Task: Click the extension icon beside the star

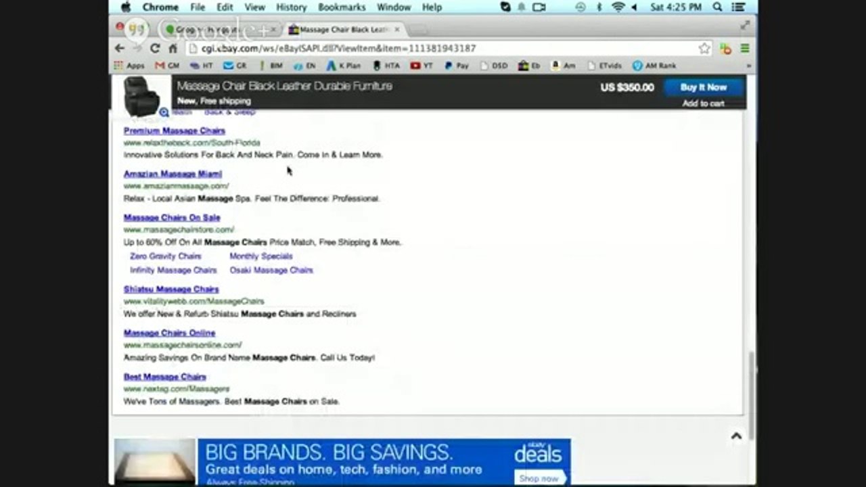Action: pos(725,49)
